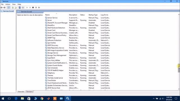Click the Forward arrow toolbar icon
Screen dimensions: 180x101
pyautogui.click(x=4, y=8)
